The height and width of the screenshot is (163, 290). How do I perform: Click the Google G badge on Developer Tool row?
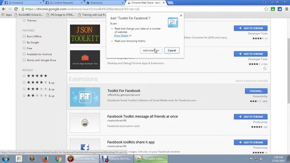pos(265,68)
